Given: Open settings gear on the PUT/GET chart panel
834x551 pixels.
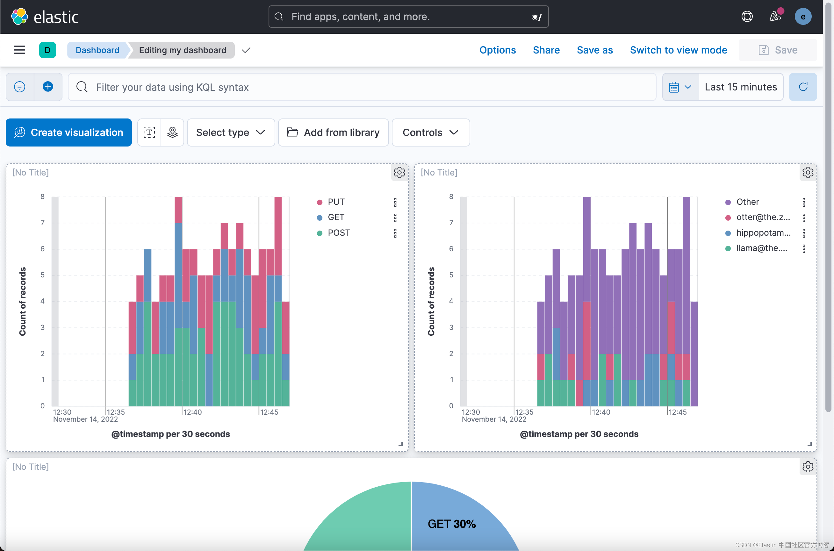Looking at the screenshot, I should (x=399, y=173).
